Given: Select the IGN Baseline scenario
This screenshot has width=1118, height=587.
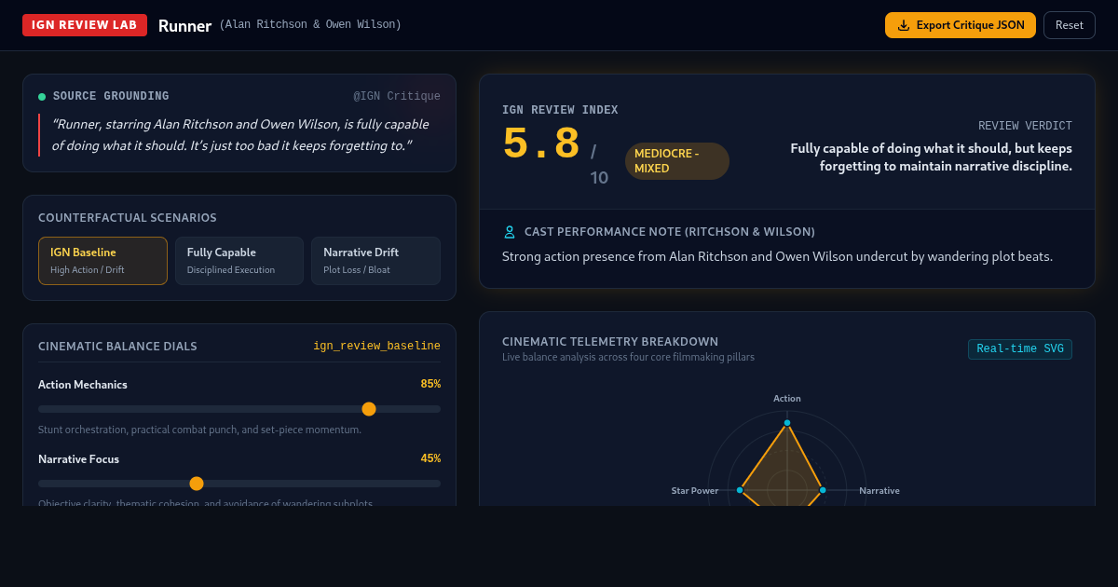Looking at the screenshot, I should [x=102, y=261].
